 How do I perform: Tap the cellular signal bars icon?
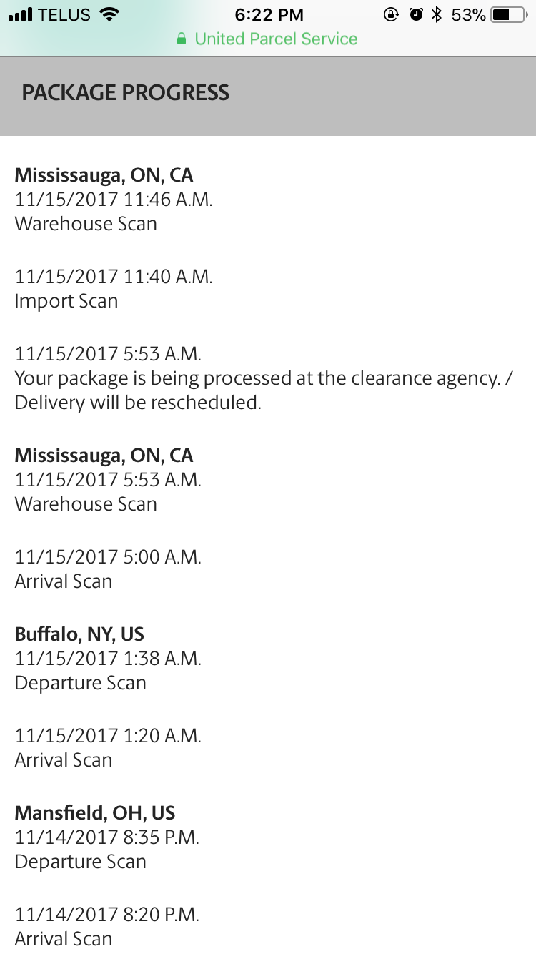pyautogui.click(x=21, y=14)
